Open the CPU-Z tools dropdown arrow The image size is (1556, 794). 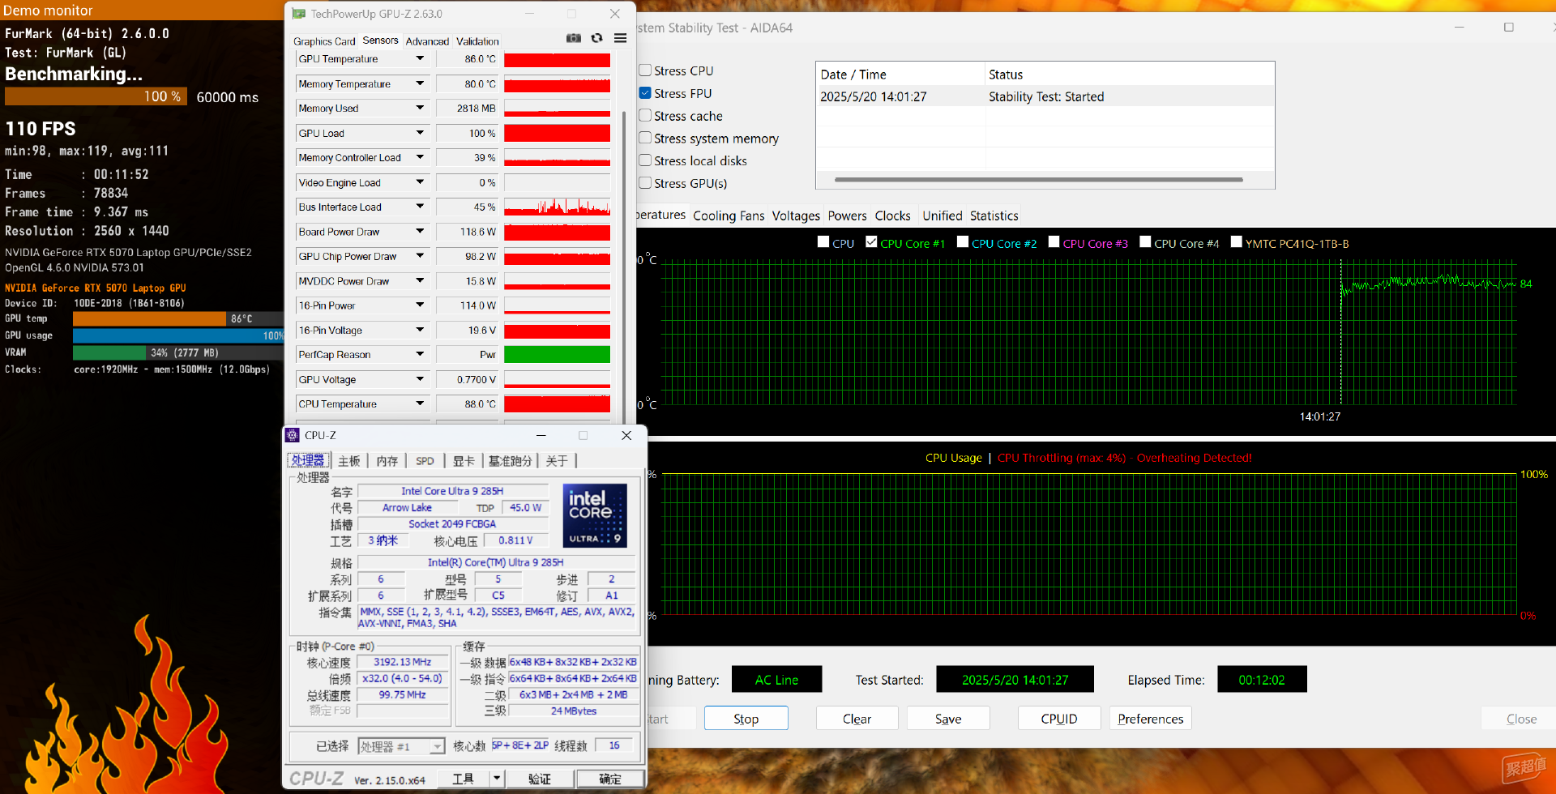point(497,779)
